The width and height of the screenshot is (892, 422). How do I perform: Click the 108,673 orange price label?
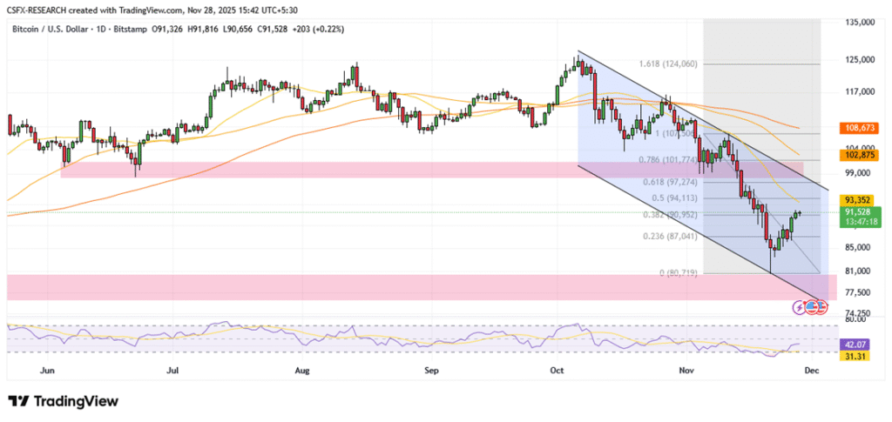(x=860, y=127)
